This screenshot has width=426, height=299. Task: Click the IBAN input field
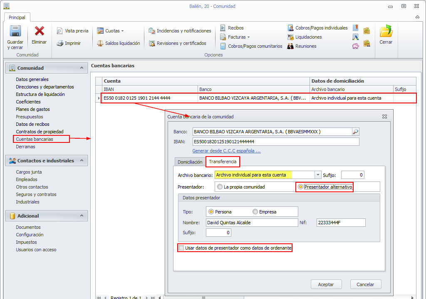coord(276,142)
